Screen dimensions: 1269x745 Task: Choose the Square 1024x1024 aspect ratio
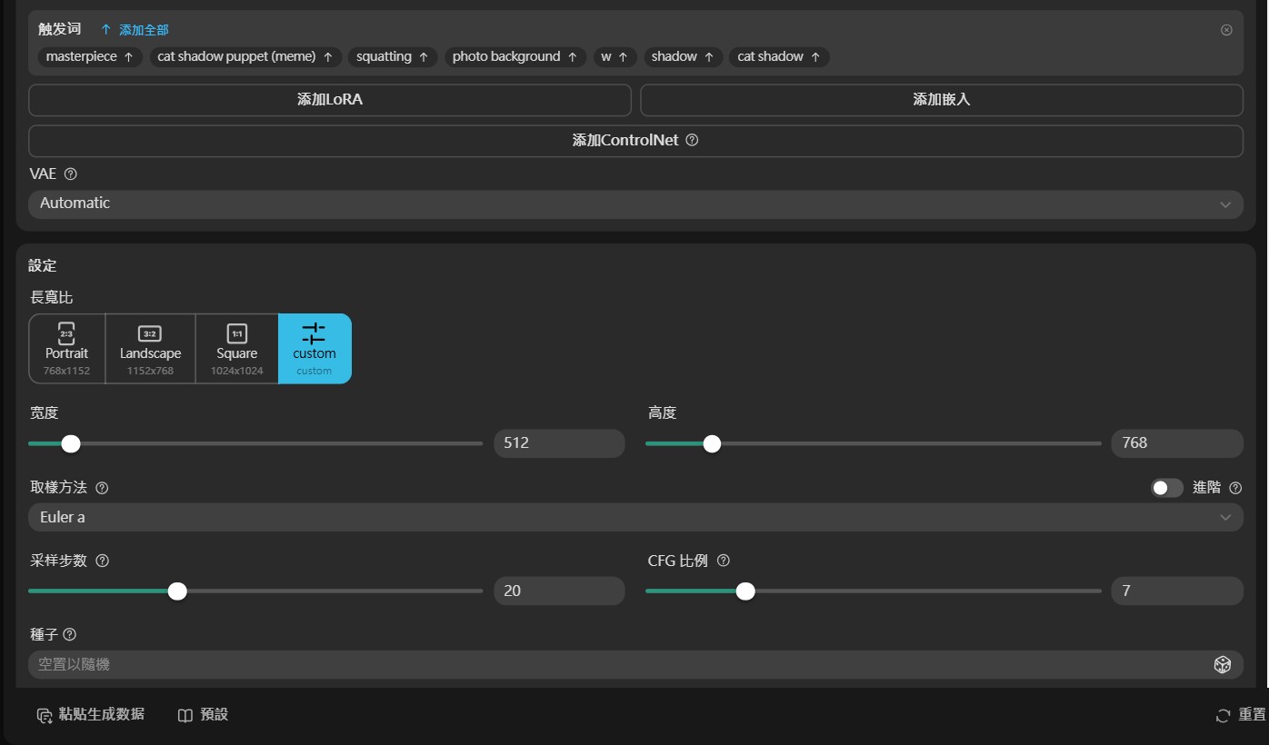pos(236,349)
